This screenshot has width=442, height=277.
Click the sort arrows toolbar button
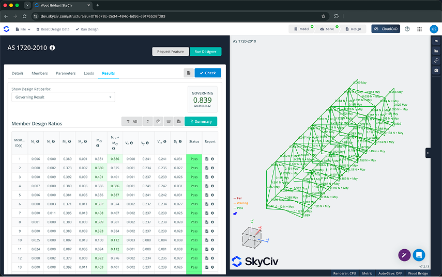(x=148, y=122)
